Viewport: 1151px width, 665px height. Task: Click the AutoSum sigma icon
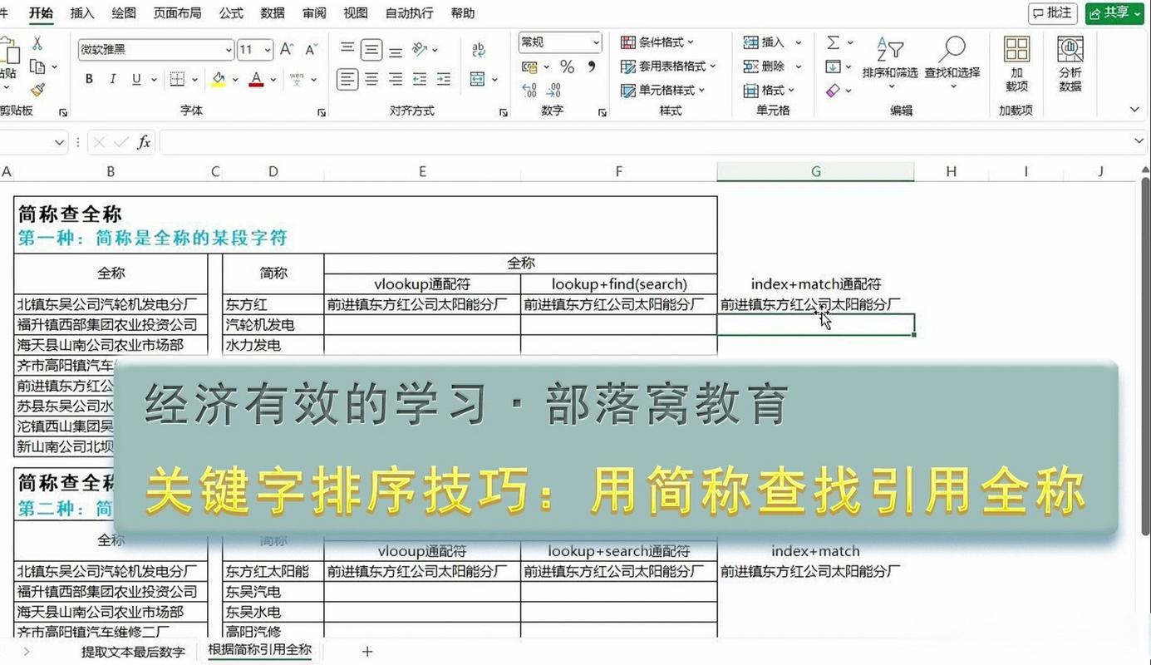[x=833, y=42]
